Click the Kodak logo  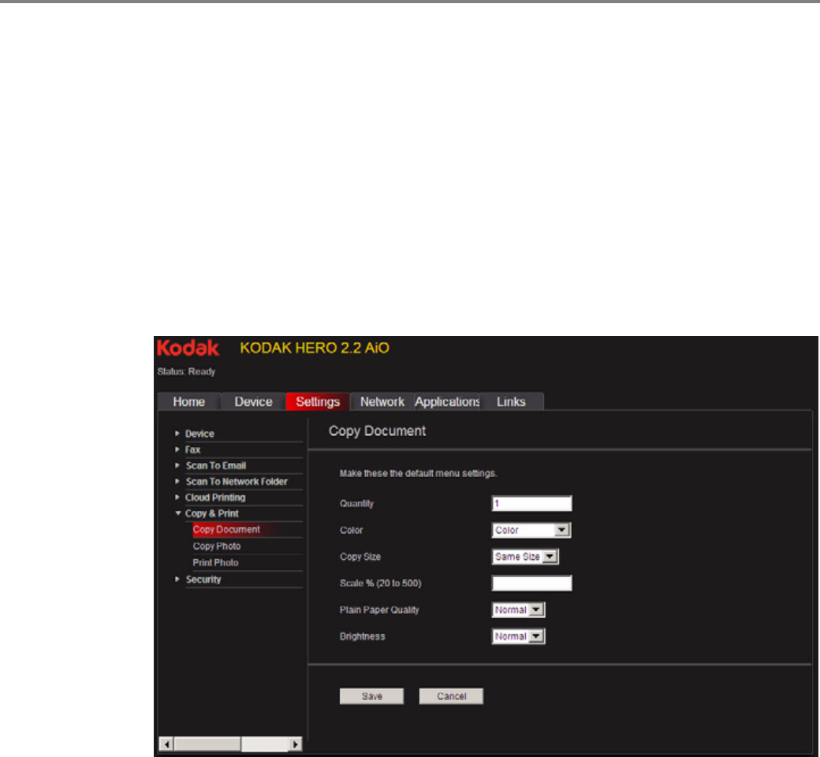point(188,349)
